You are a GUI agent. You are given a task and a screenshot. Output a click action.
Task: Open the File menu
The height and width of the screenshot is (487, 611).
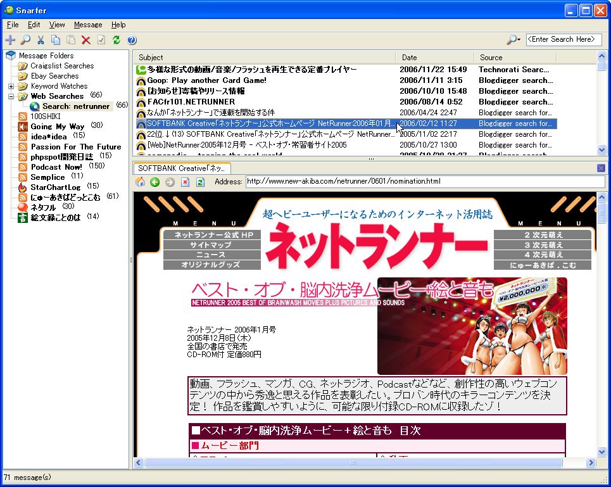[13, 25]
